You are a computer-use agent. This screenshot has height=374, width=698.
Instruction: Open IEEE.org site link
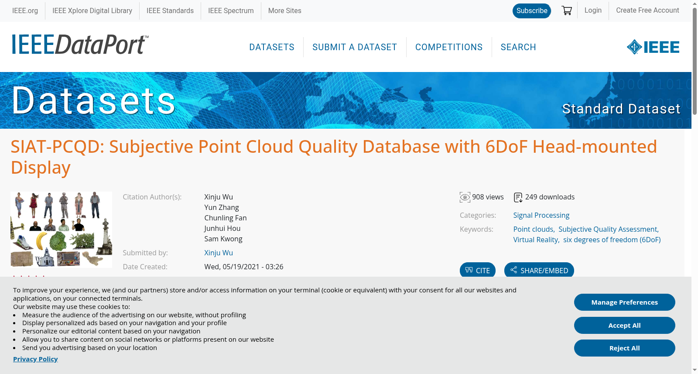(x=25, y=10)
